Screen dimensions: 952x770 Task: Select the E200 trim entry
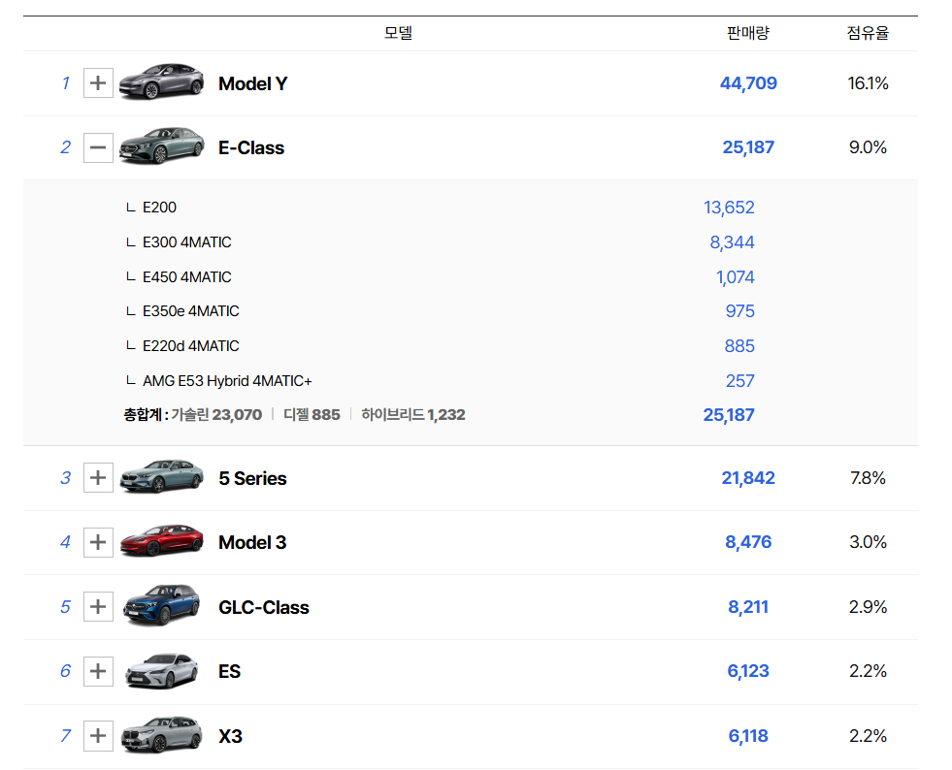pos(159,208)
